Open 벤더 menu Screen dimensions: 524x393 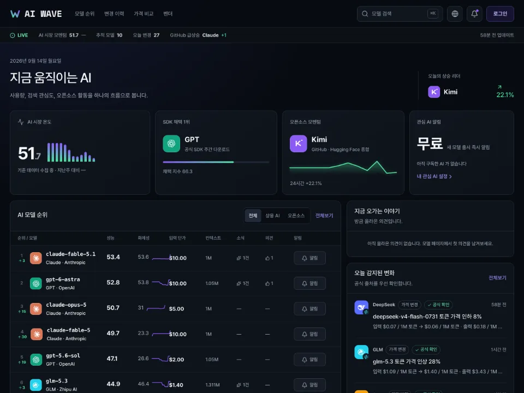pos(168,14)
